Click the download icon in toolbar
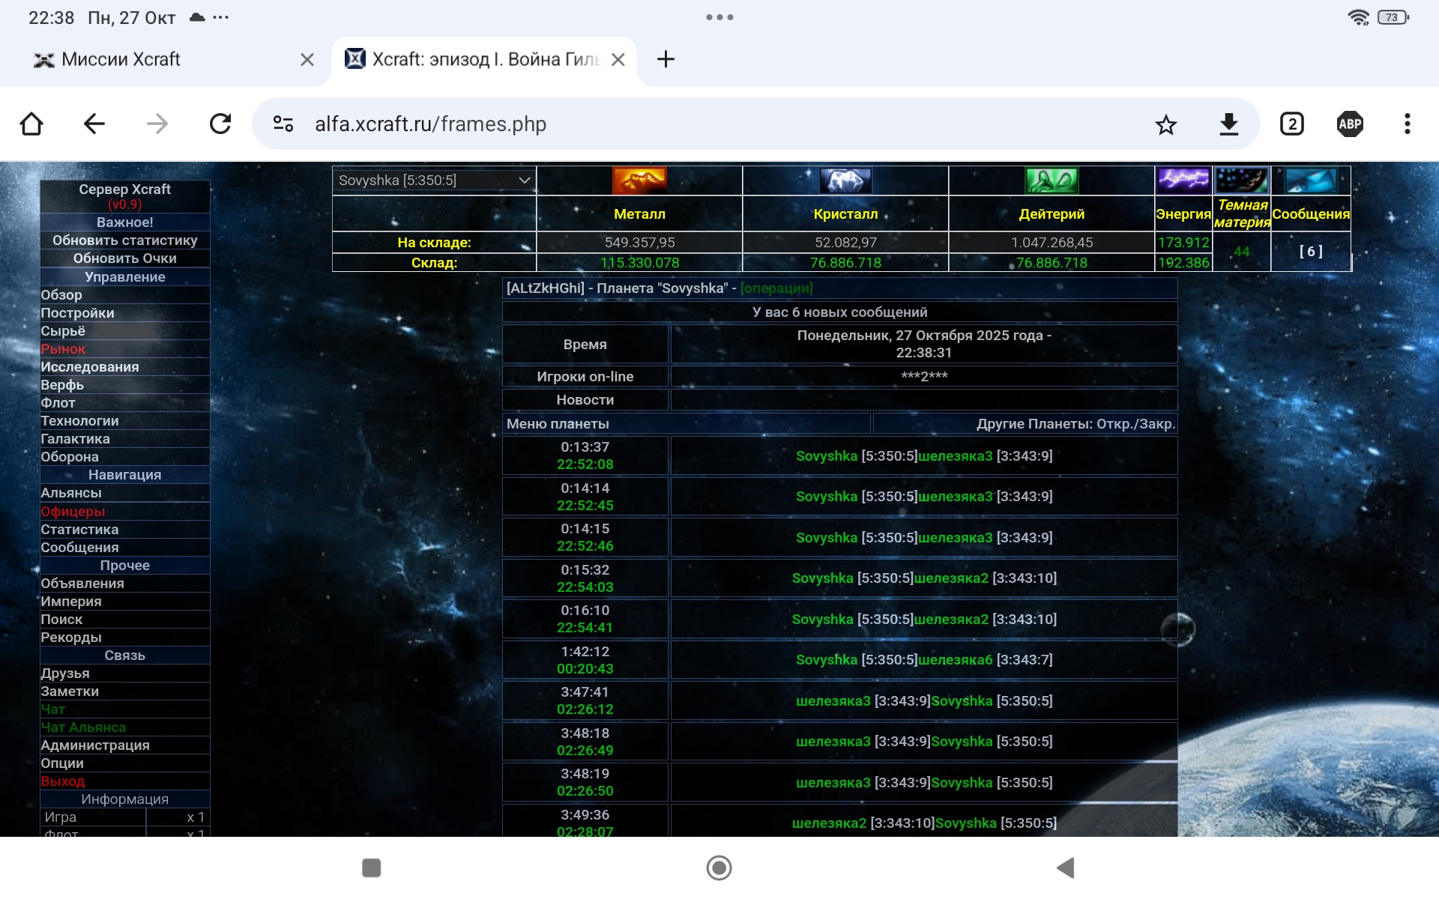 pyautogui.click(x=1228, y=124)
